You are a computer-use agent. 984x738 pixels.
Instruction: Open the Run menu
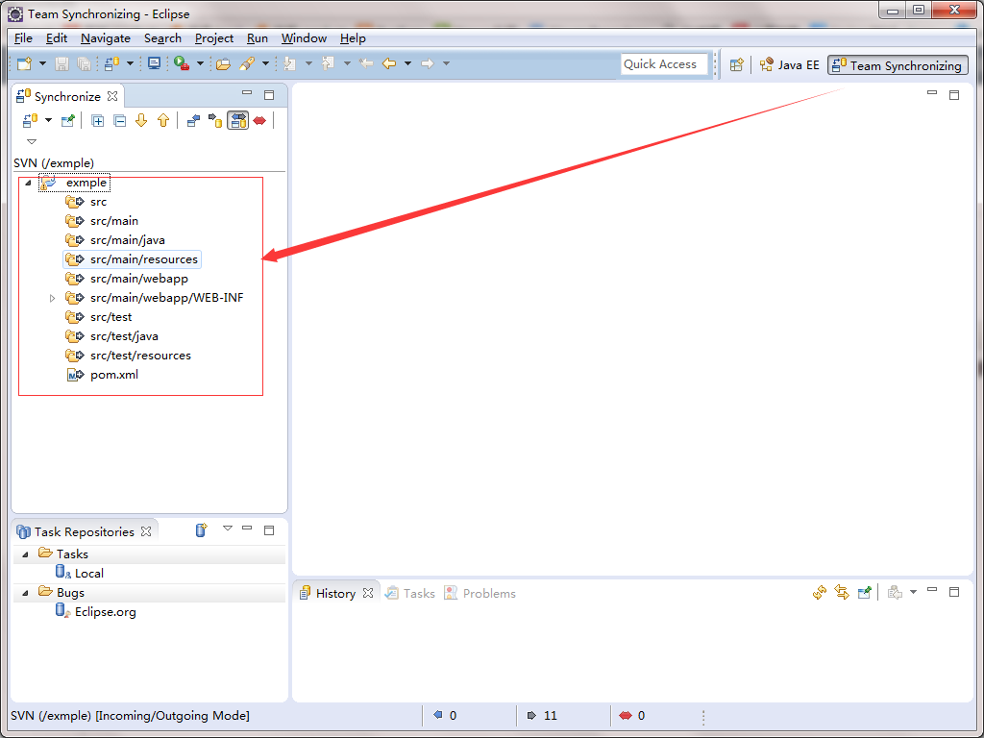[x=258, y=38]
